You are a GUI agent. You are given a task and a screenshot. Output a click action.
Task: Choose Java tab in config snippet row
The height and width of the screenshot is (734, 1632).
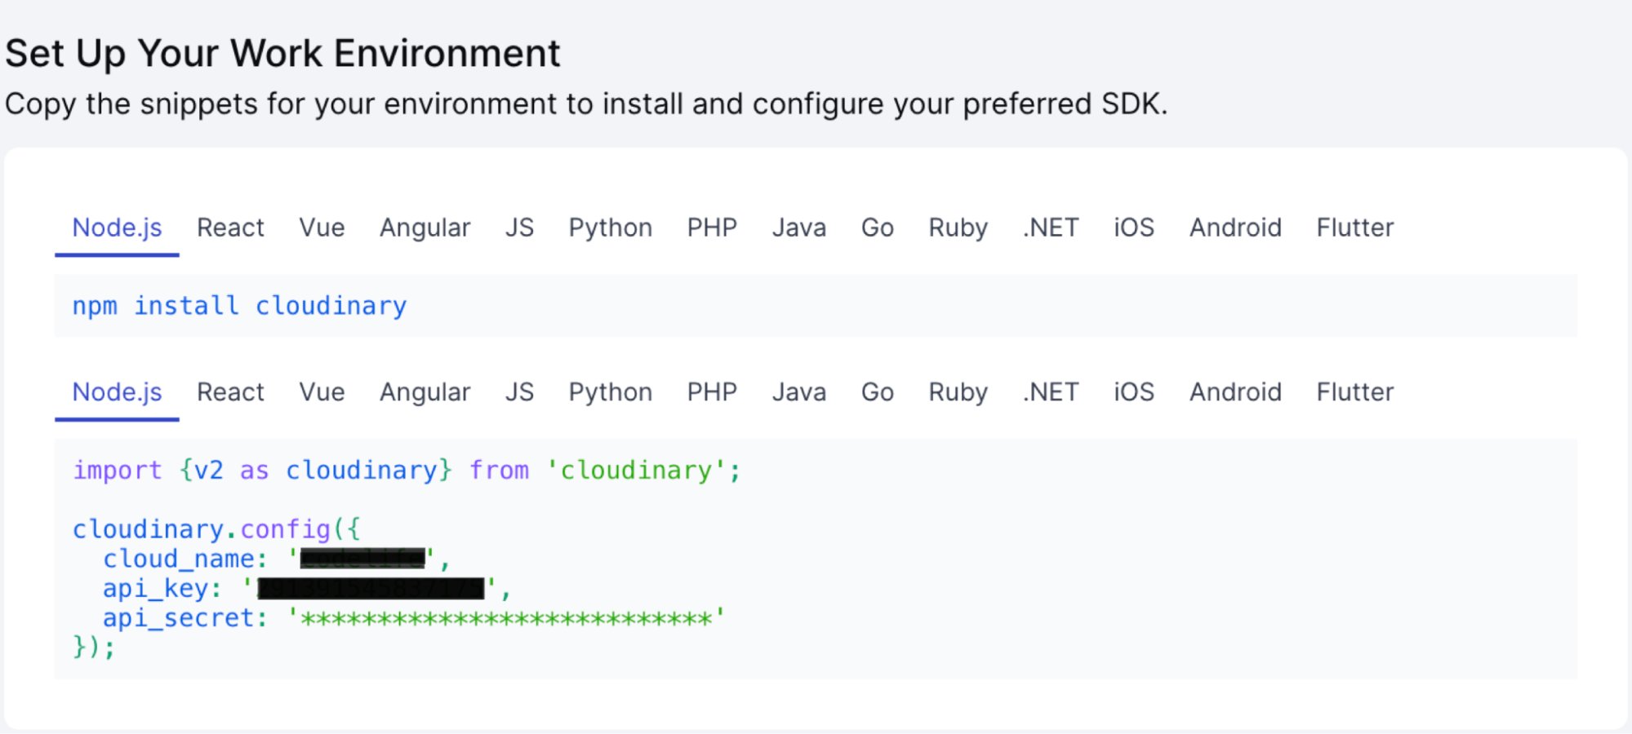[799, 392]
